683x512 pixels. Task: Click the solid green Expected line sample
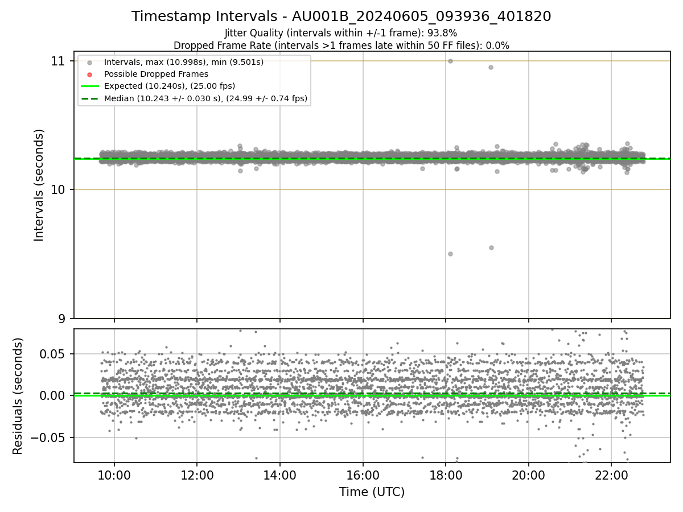[x=89, y=86]
